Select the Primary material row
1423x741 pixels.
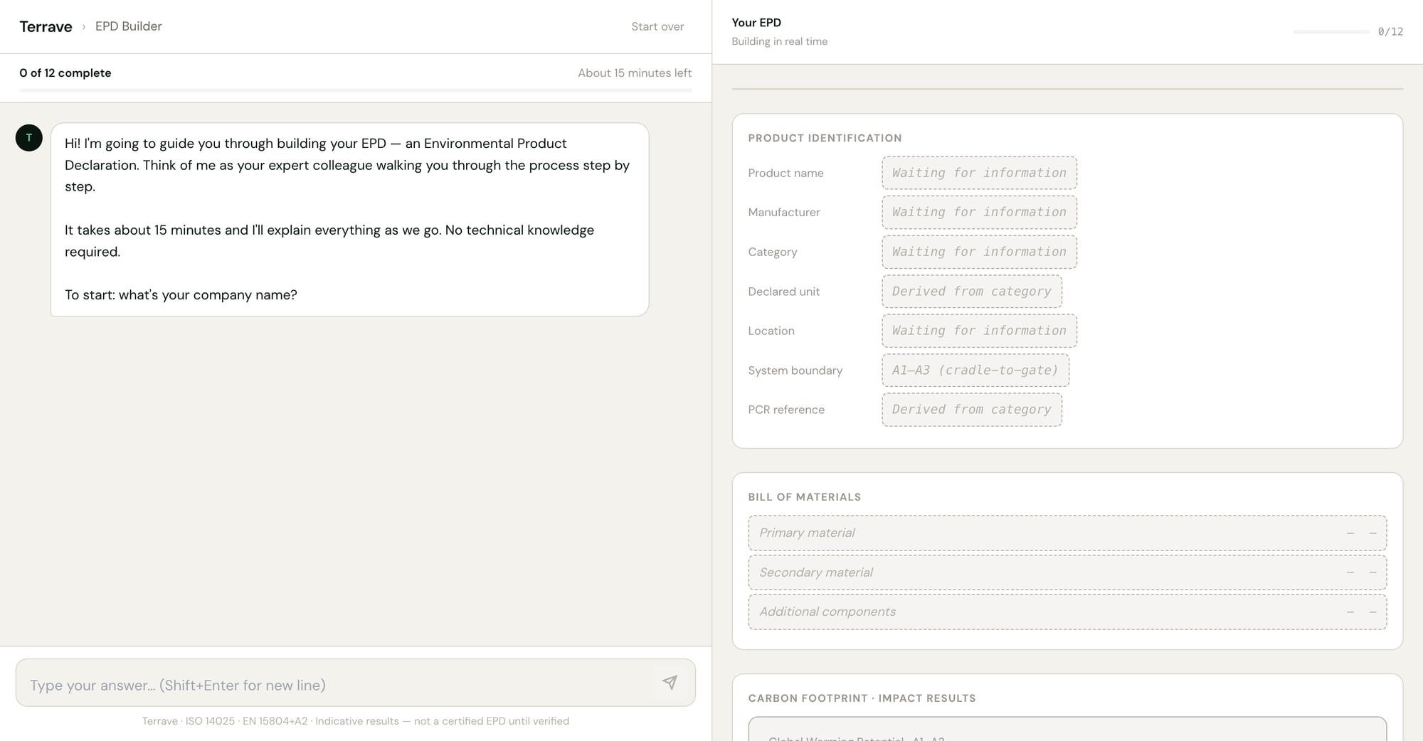pos(1067,533)
